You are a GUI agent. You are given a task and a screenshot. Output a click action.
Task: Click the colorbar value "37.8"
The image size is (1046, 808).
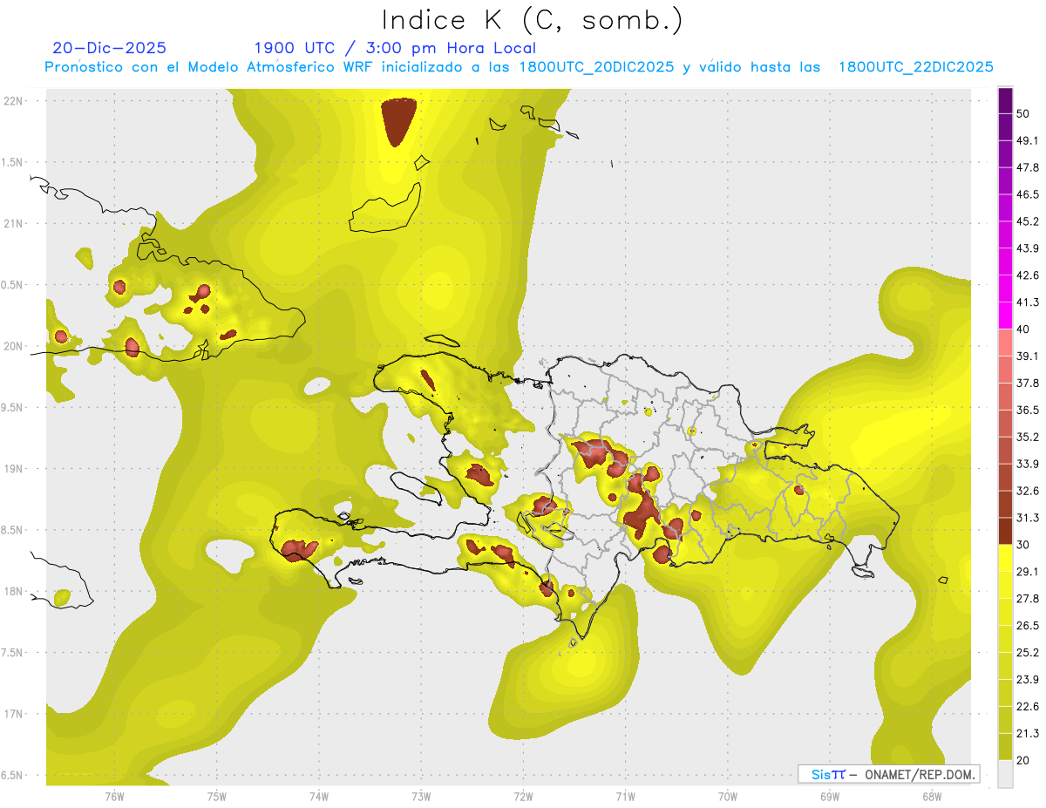(1028, 383)
